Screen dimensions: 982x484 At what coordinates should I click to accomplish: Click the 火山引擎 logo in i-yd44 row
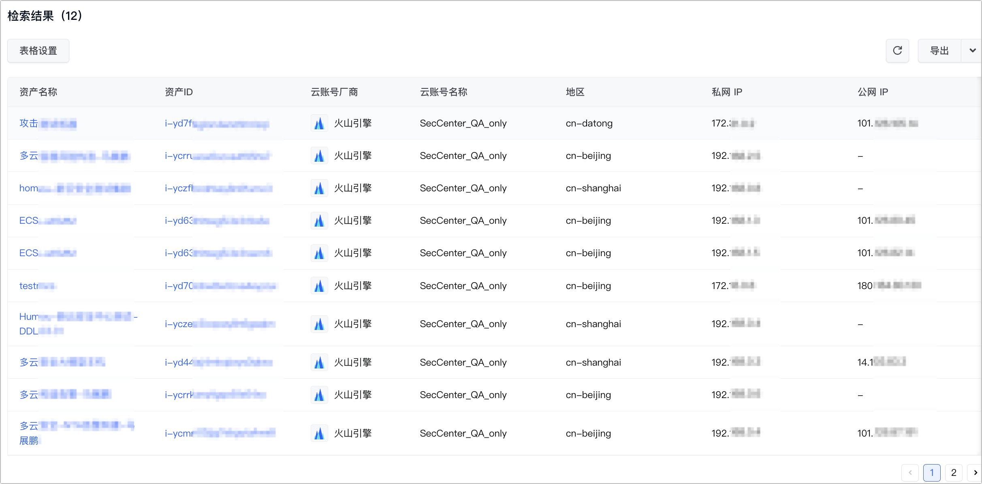(319, 362)
